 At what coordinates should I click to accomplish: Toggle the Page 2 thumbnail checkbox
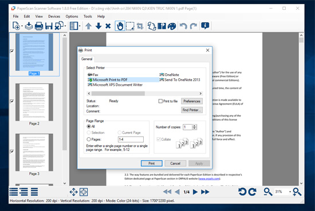coord(12,101)
